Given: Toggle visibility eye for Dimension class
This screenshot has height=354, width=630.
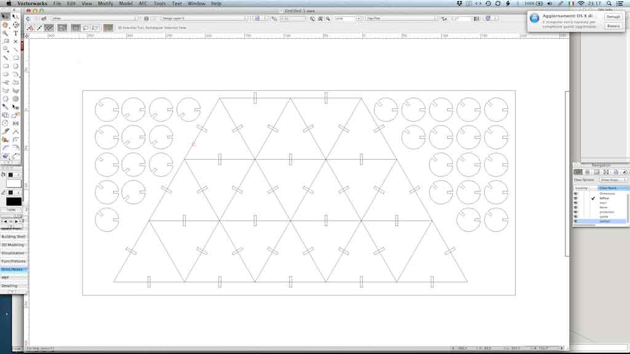Looking at the screenshot, I should click(576, 194).
